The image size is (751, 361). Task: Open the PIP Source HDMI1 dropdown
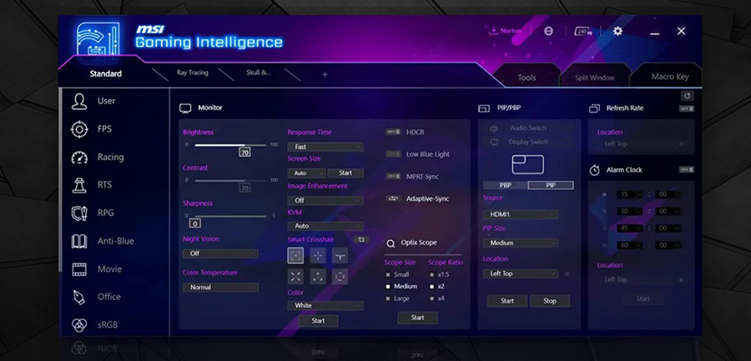pyautogui.click(x=520, y=214)
